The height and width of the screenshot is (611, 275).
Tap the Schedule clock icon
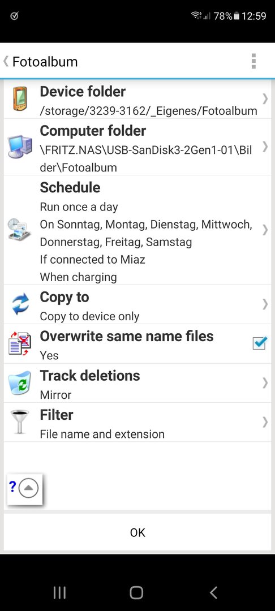pos(19,230)
